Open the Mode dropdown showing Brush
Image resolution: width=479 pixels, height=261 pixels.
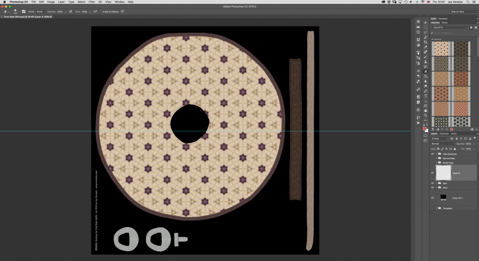click(x=40, y=11)
